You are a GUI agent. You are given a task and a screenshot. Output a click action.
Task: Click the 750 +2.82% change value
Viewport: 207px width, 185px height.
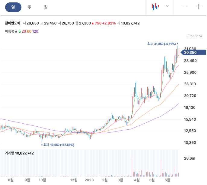pyautogui.click(x=104, y=23)
